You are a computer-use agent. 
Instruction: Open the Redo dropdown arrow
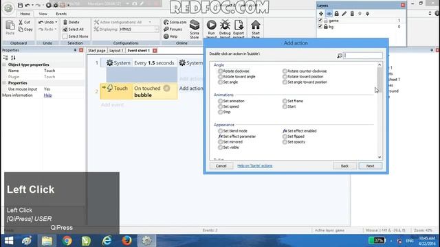click(x=56, y=29)
